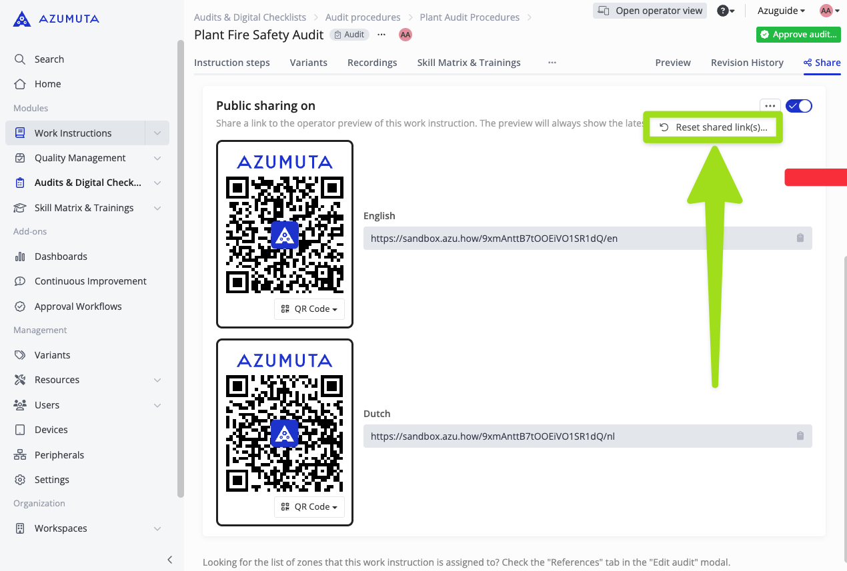Click the Open operator view button
847x571 pixels.
click(650, 11)
